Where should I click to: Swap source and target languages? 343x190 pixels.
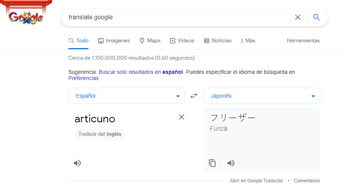pyautogui.click(x=194, y=96)
